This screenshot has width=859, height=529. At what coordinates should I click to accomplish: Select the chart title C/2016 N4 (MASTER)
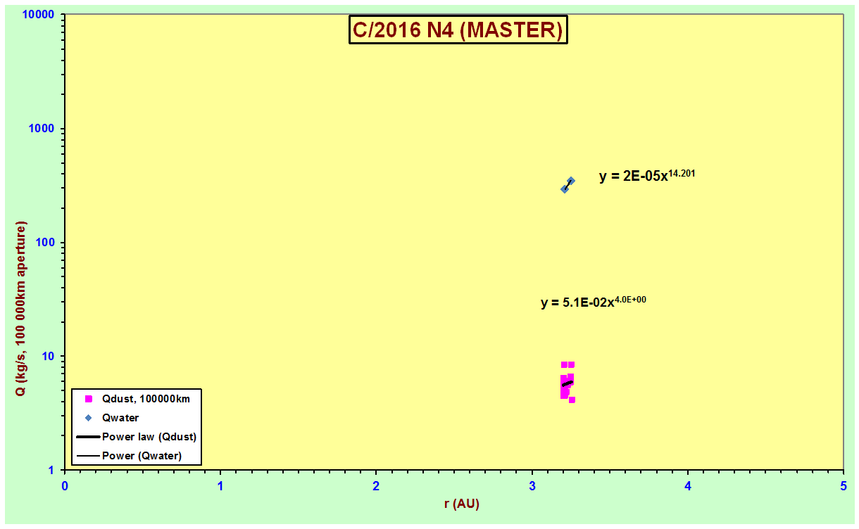coord(458,30)
